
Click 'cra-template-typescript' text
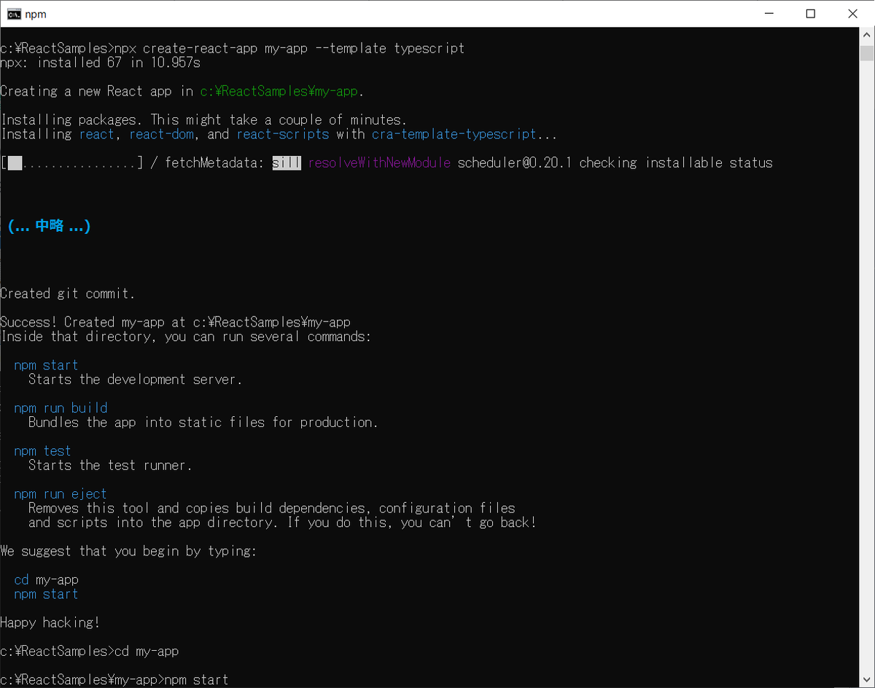pos(454,134)
